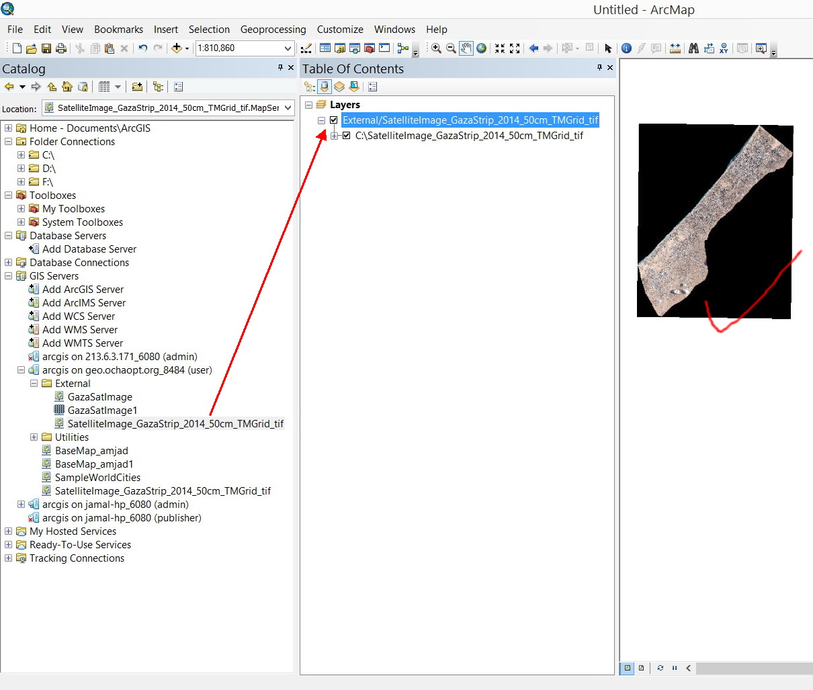List table of contents by source
This screenshot has width=813, height=690.
324,87
